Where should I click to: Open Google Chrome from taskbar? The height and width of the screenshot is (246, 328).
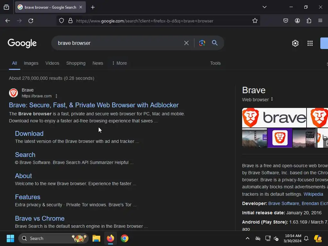(x=125, y=238)
